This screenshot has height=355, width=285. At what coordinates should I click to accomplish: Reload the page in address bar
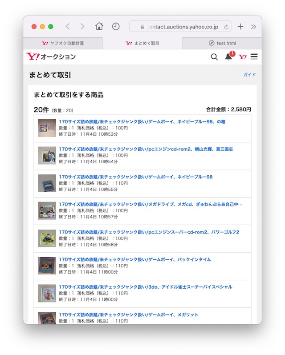coord(226,27)
